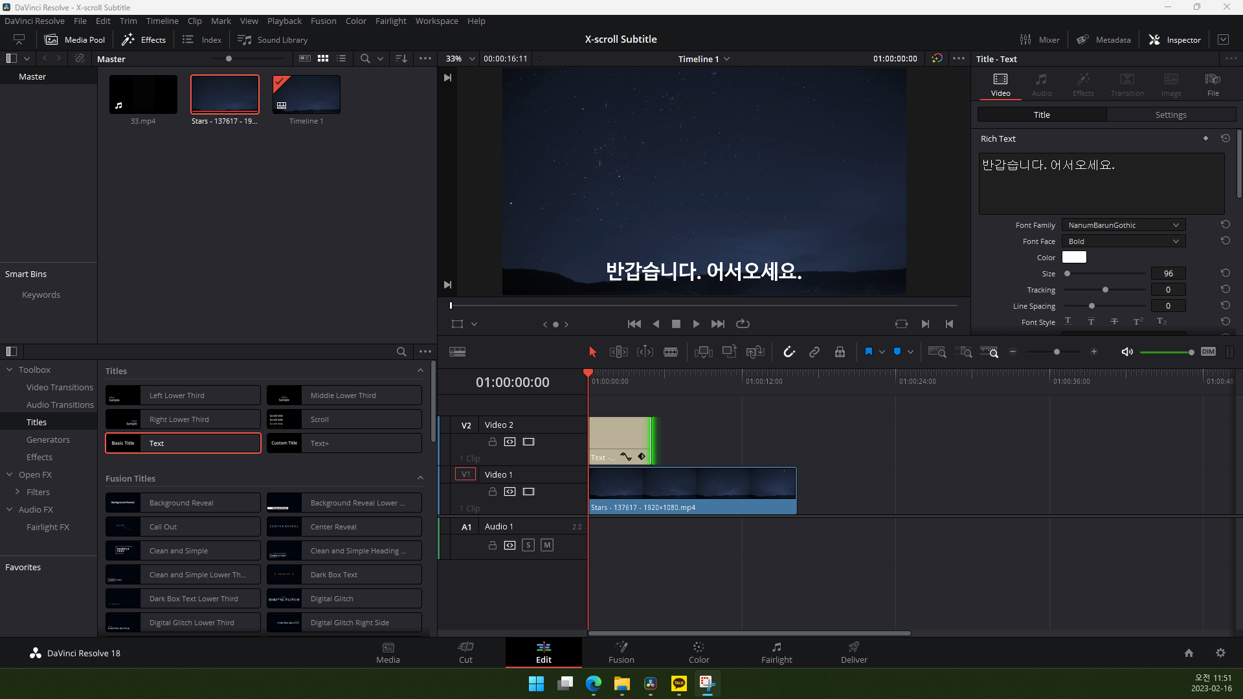The height and width of the screenshot is (699, 1243).
Task: Select the Blade edit mode tool
Action: point(671,351)
